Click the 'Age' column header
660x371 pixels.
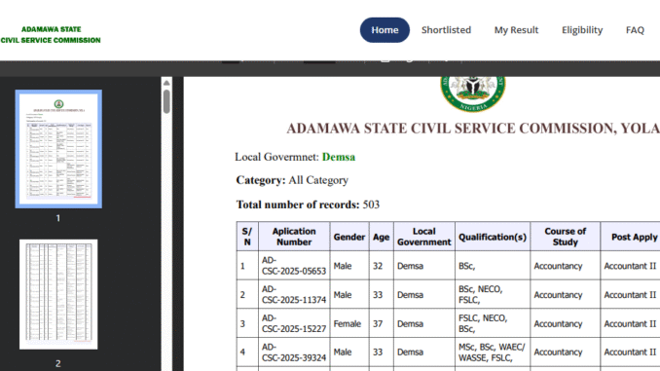coord(381,237)
